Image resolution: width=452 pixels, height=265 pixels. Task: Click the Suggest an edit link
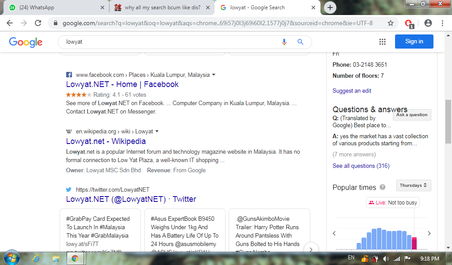pyautogui.click(x=352, y=91)
